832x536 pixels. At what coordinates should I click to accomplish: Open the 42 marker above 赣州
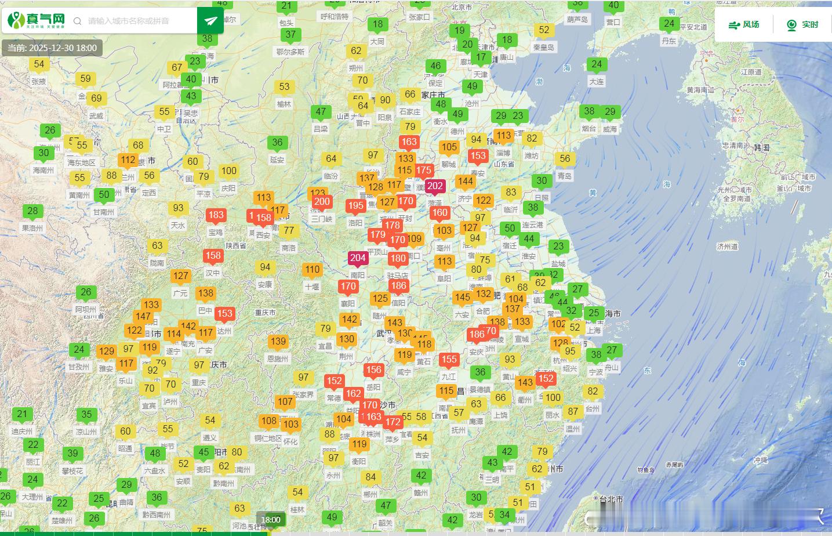point(421,476)
